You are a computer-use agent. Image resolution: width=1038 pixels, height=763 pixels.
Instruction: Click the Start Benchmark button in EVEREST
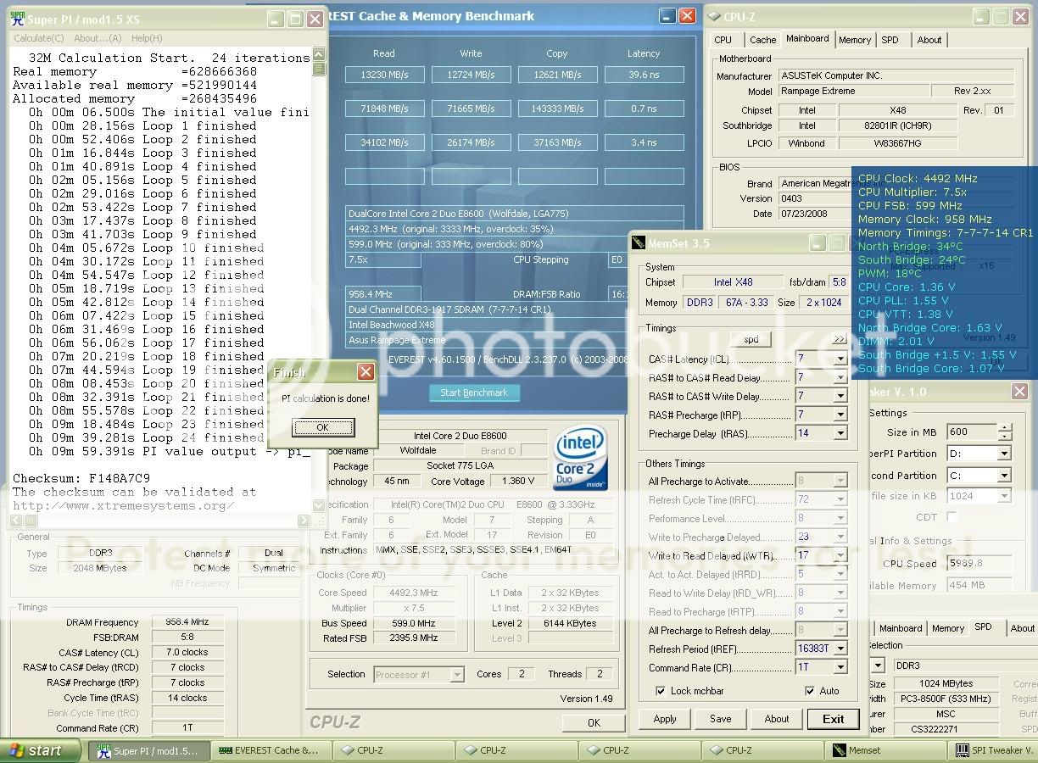point(474,393)
